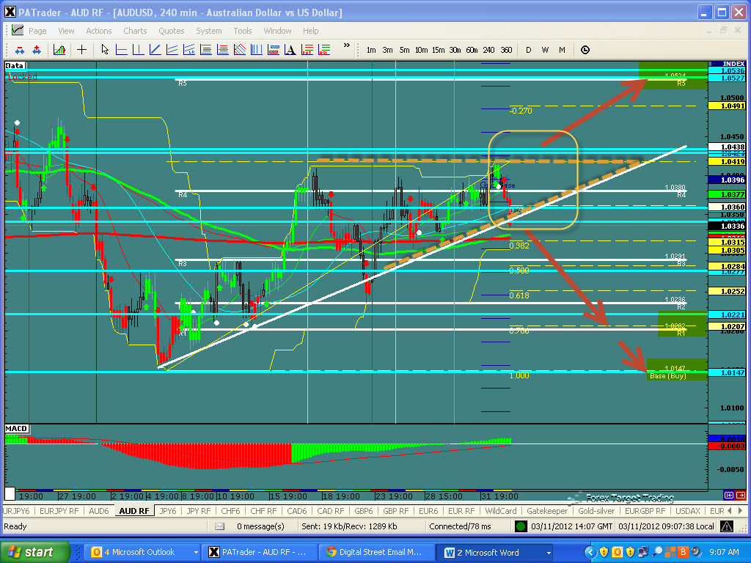Click the warning triangle icon in status bar
Viewport: 751px width, 563px height.
pyautogui.click(x=725, y=526)
